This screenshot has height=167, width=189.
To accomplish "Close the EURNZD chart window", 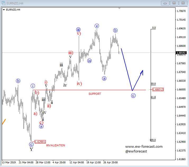I will tap(183, 3).
